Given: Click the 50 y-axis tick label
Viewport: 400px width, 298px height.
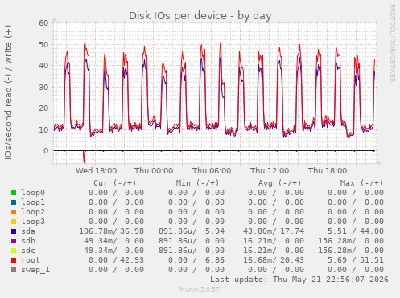Looking at the screenshot, I should point(43,44).
